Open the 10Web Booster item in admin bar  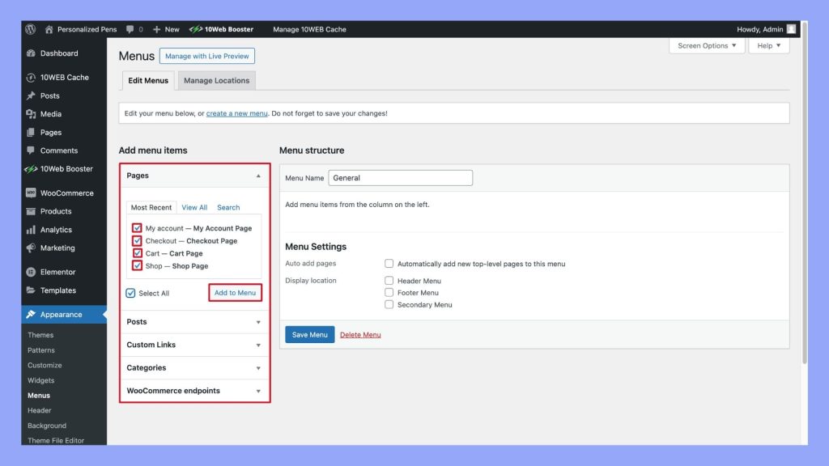point(220,28)
